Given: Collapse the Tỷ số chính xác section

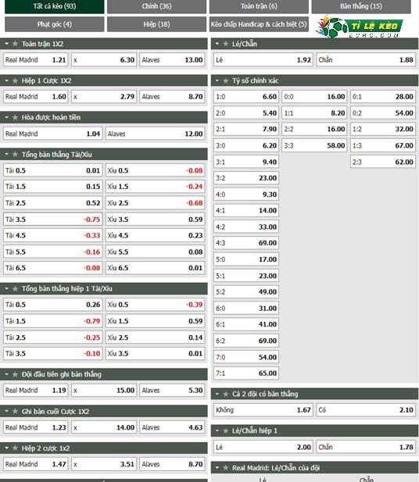Looking at the screenshot, I should pyautogui.click(x=217, y=80).
